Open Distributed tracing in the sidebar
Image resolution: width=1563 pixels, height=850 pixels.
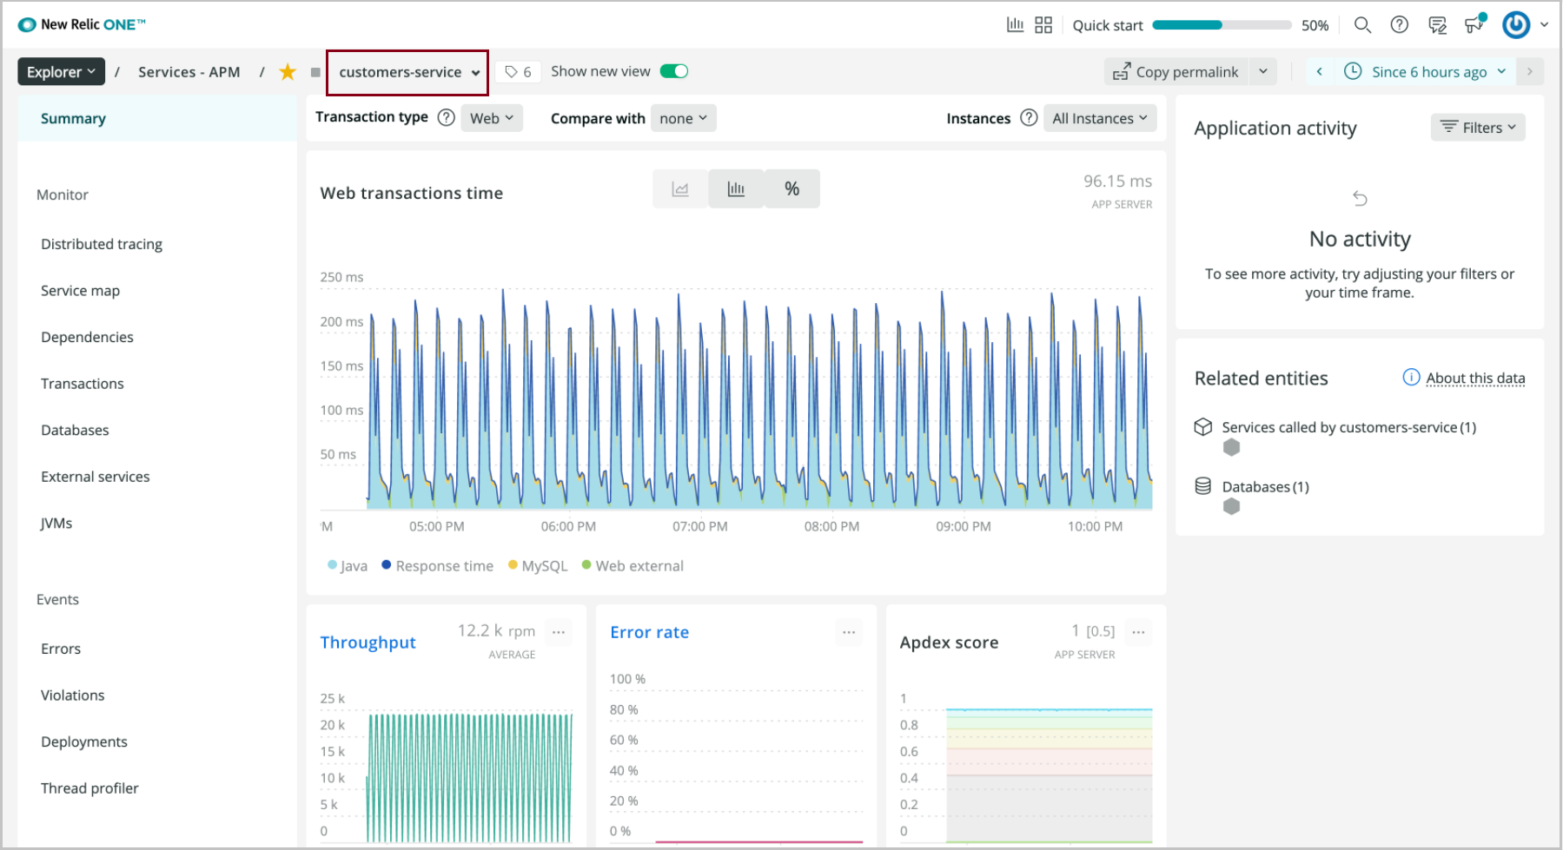[x=102, y=244]
